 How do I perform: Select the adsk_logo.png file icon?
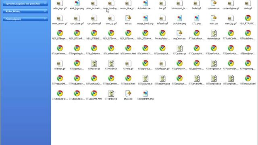pos(77,3)
